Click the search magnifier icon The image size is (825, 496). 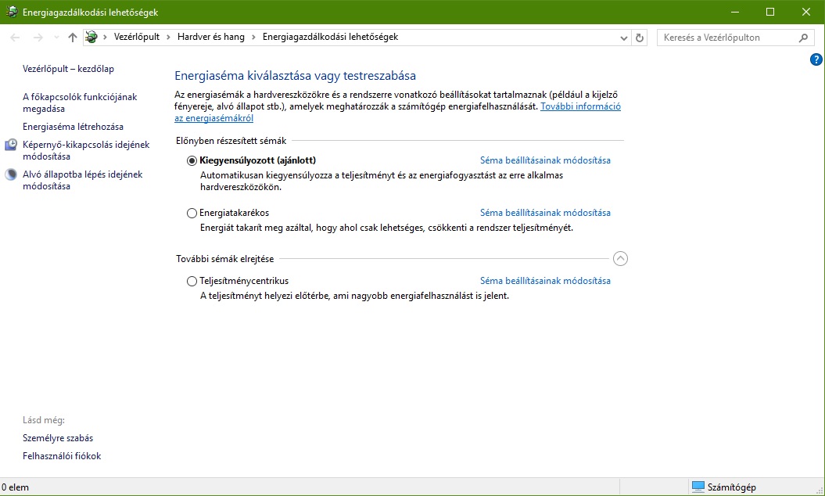(803, 38)
